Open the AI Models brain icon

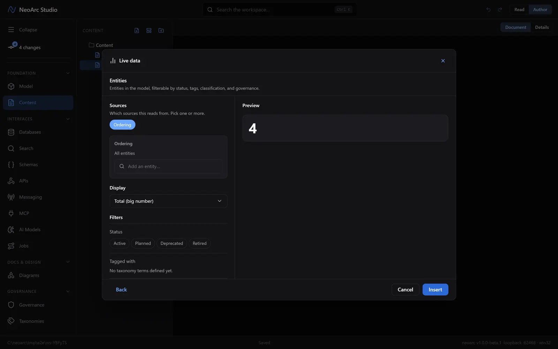[11, 230]
